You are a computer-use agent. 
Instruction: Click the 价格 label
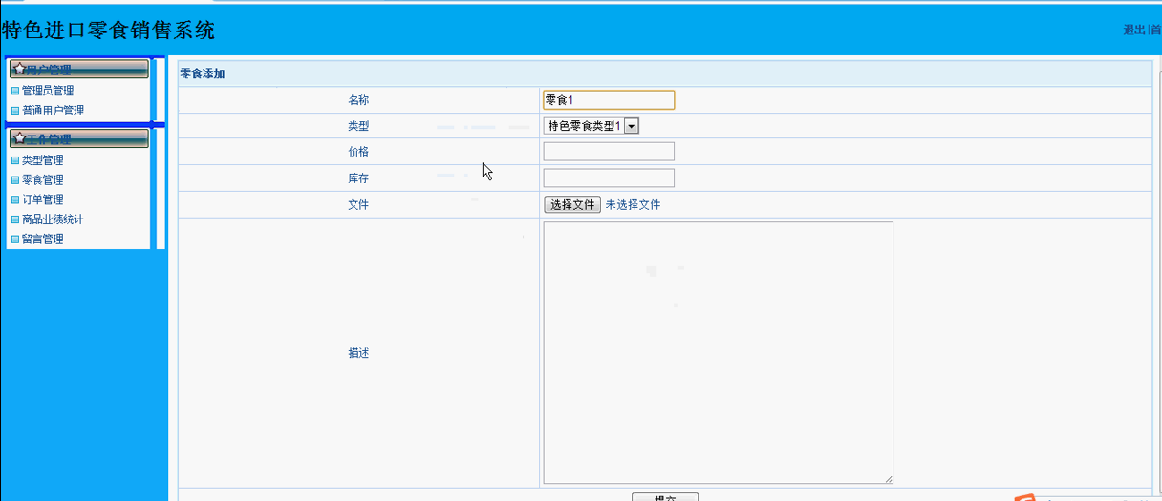[x=358, y=152]
